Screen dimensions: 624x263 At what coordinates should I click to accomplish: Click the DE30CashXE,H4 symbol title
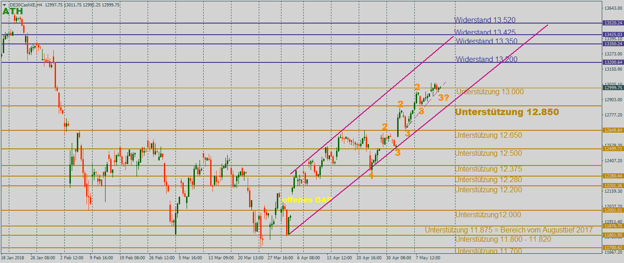25,4
